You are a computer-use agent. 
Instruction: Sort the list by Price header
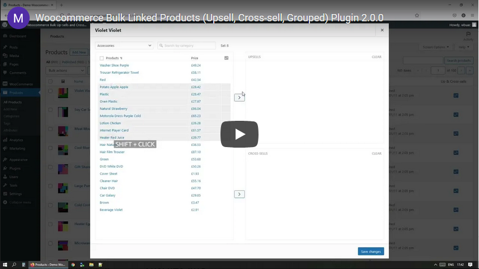pyautogui.click(x=195, y=58)
